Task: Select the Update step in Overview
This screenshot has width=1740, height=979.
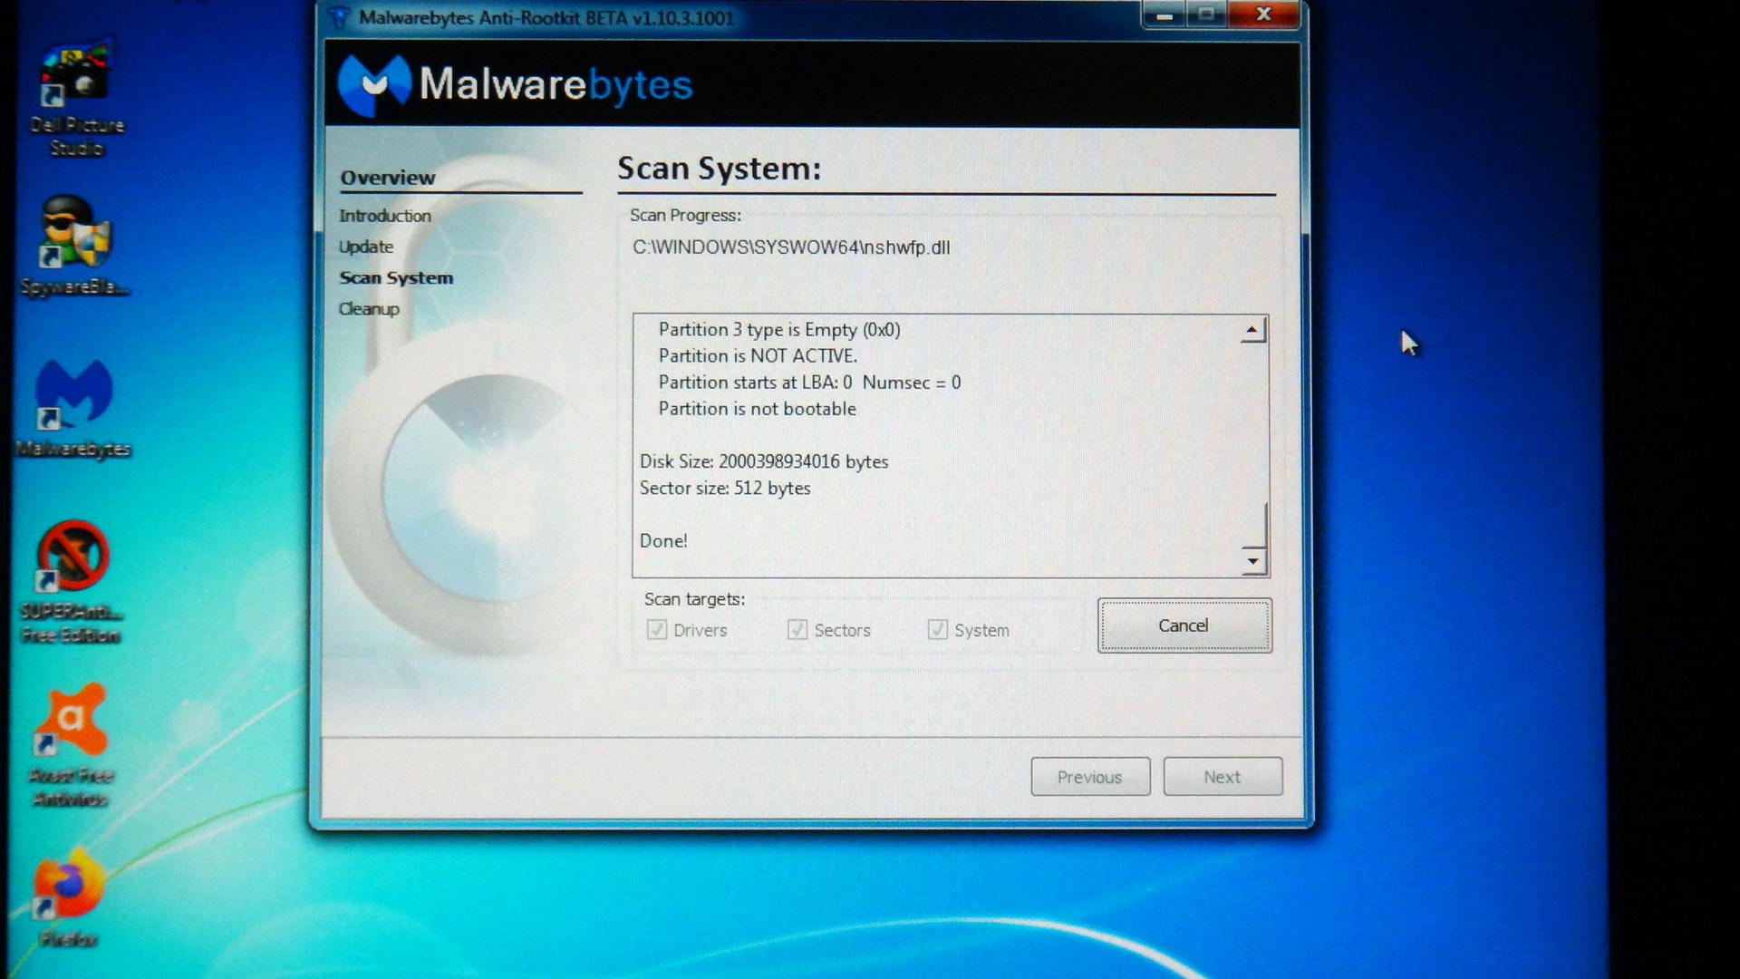Action: pos(366,247)
